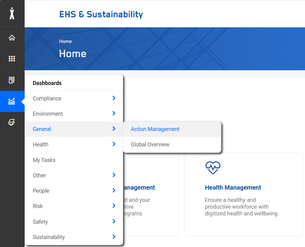Image resolution: width=305 pixels, height=247 pixels.
Task: Open the apps grid icon in sidebar
Action: (12, 59)
